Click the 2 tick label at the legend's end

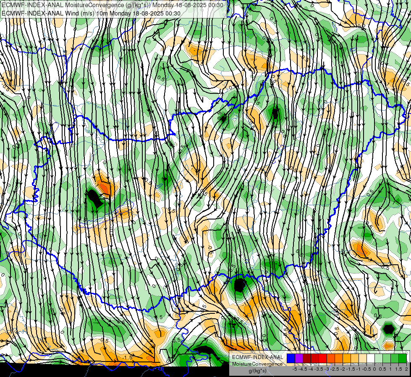click(406, 369)
